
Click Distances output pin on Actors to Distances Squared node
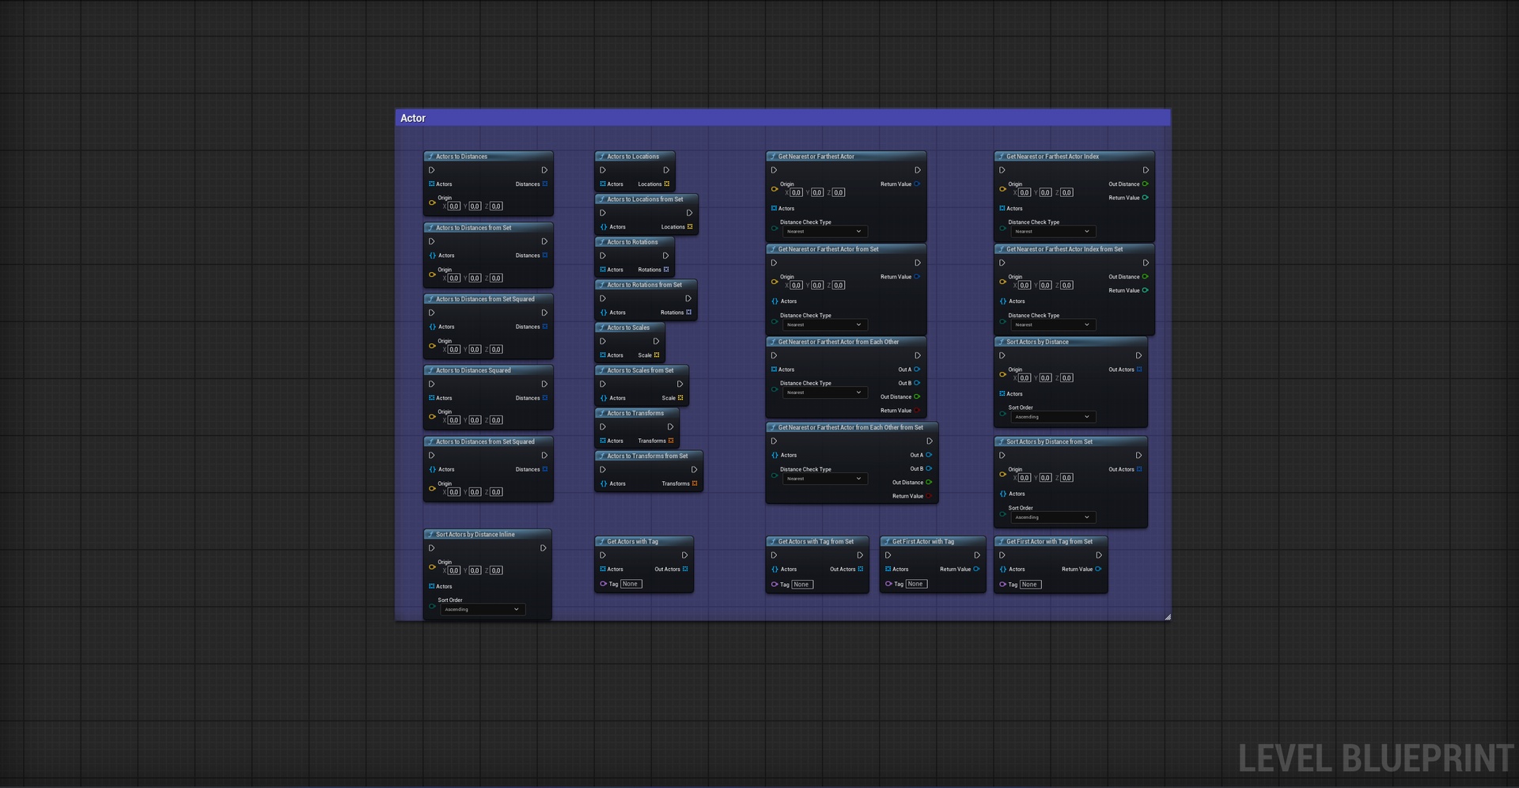(x=544, y=398)
